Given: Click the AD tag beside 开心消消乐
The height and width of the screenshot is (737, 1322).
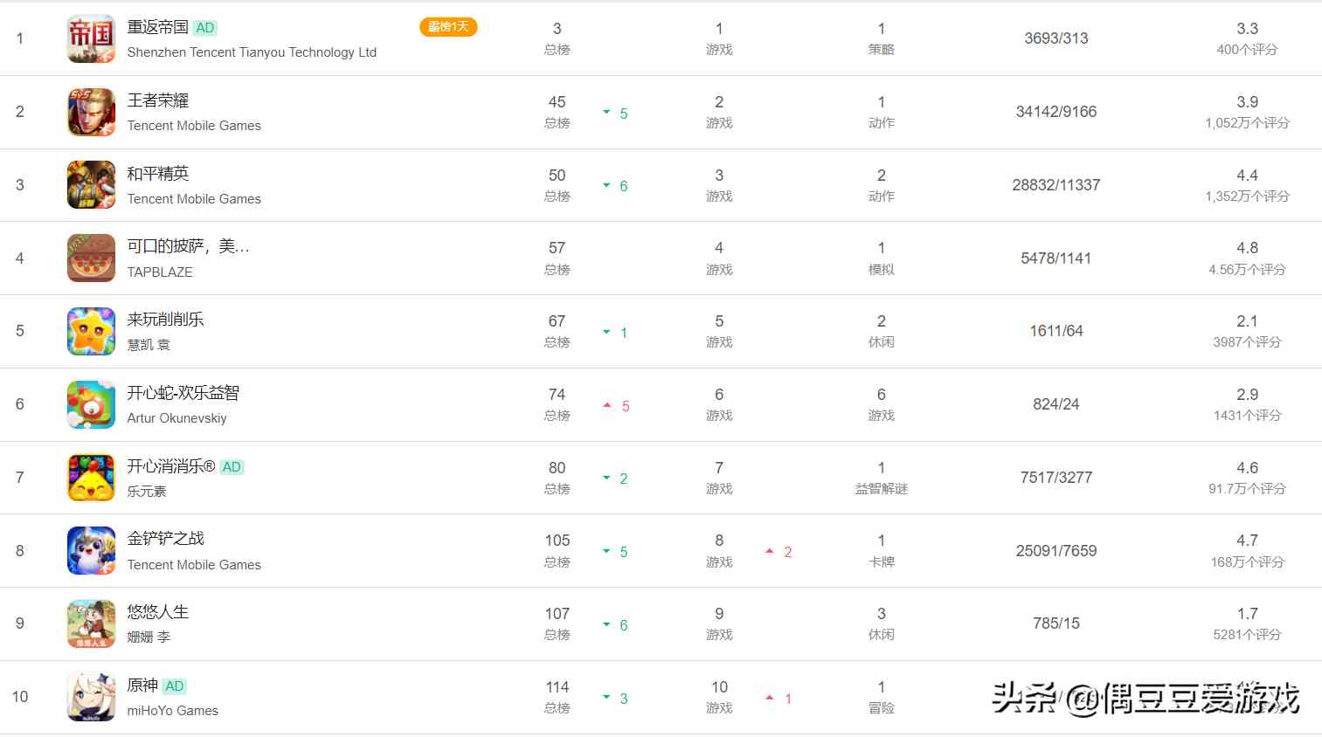Looking at the screenshot, I should click(x=232, y=467).
